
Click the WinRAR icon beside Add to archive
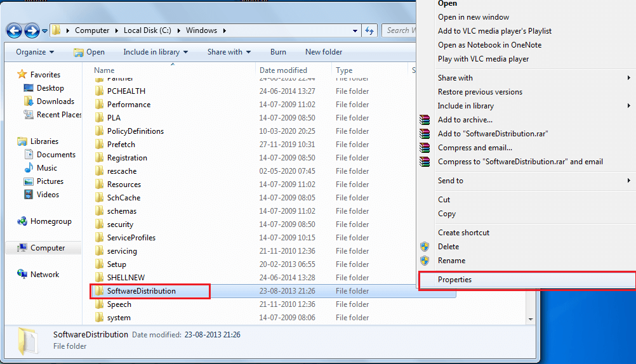coord(425,120)
